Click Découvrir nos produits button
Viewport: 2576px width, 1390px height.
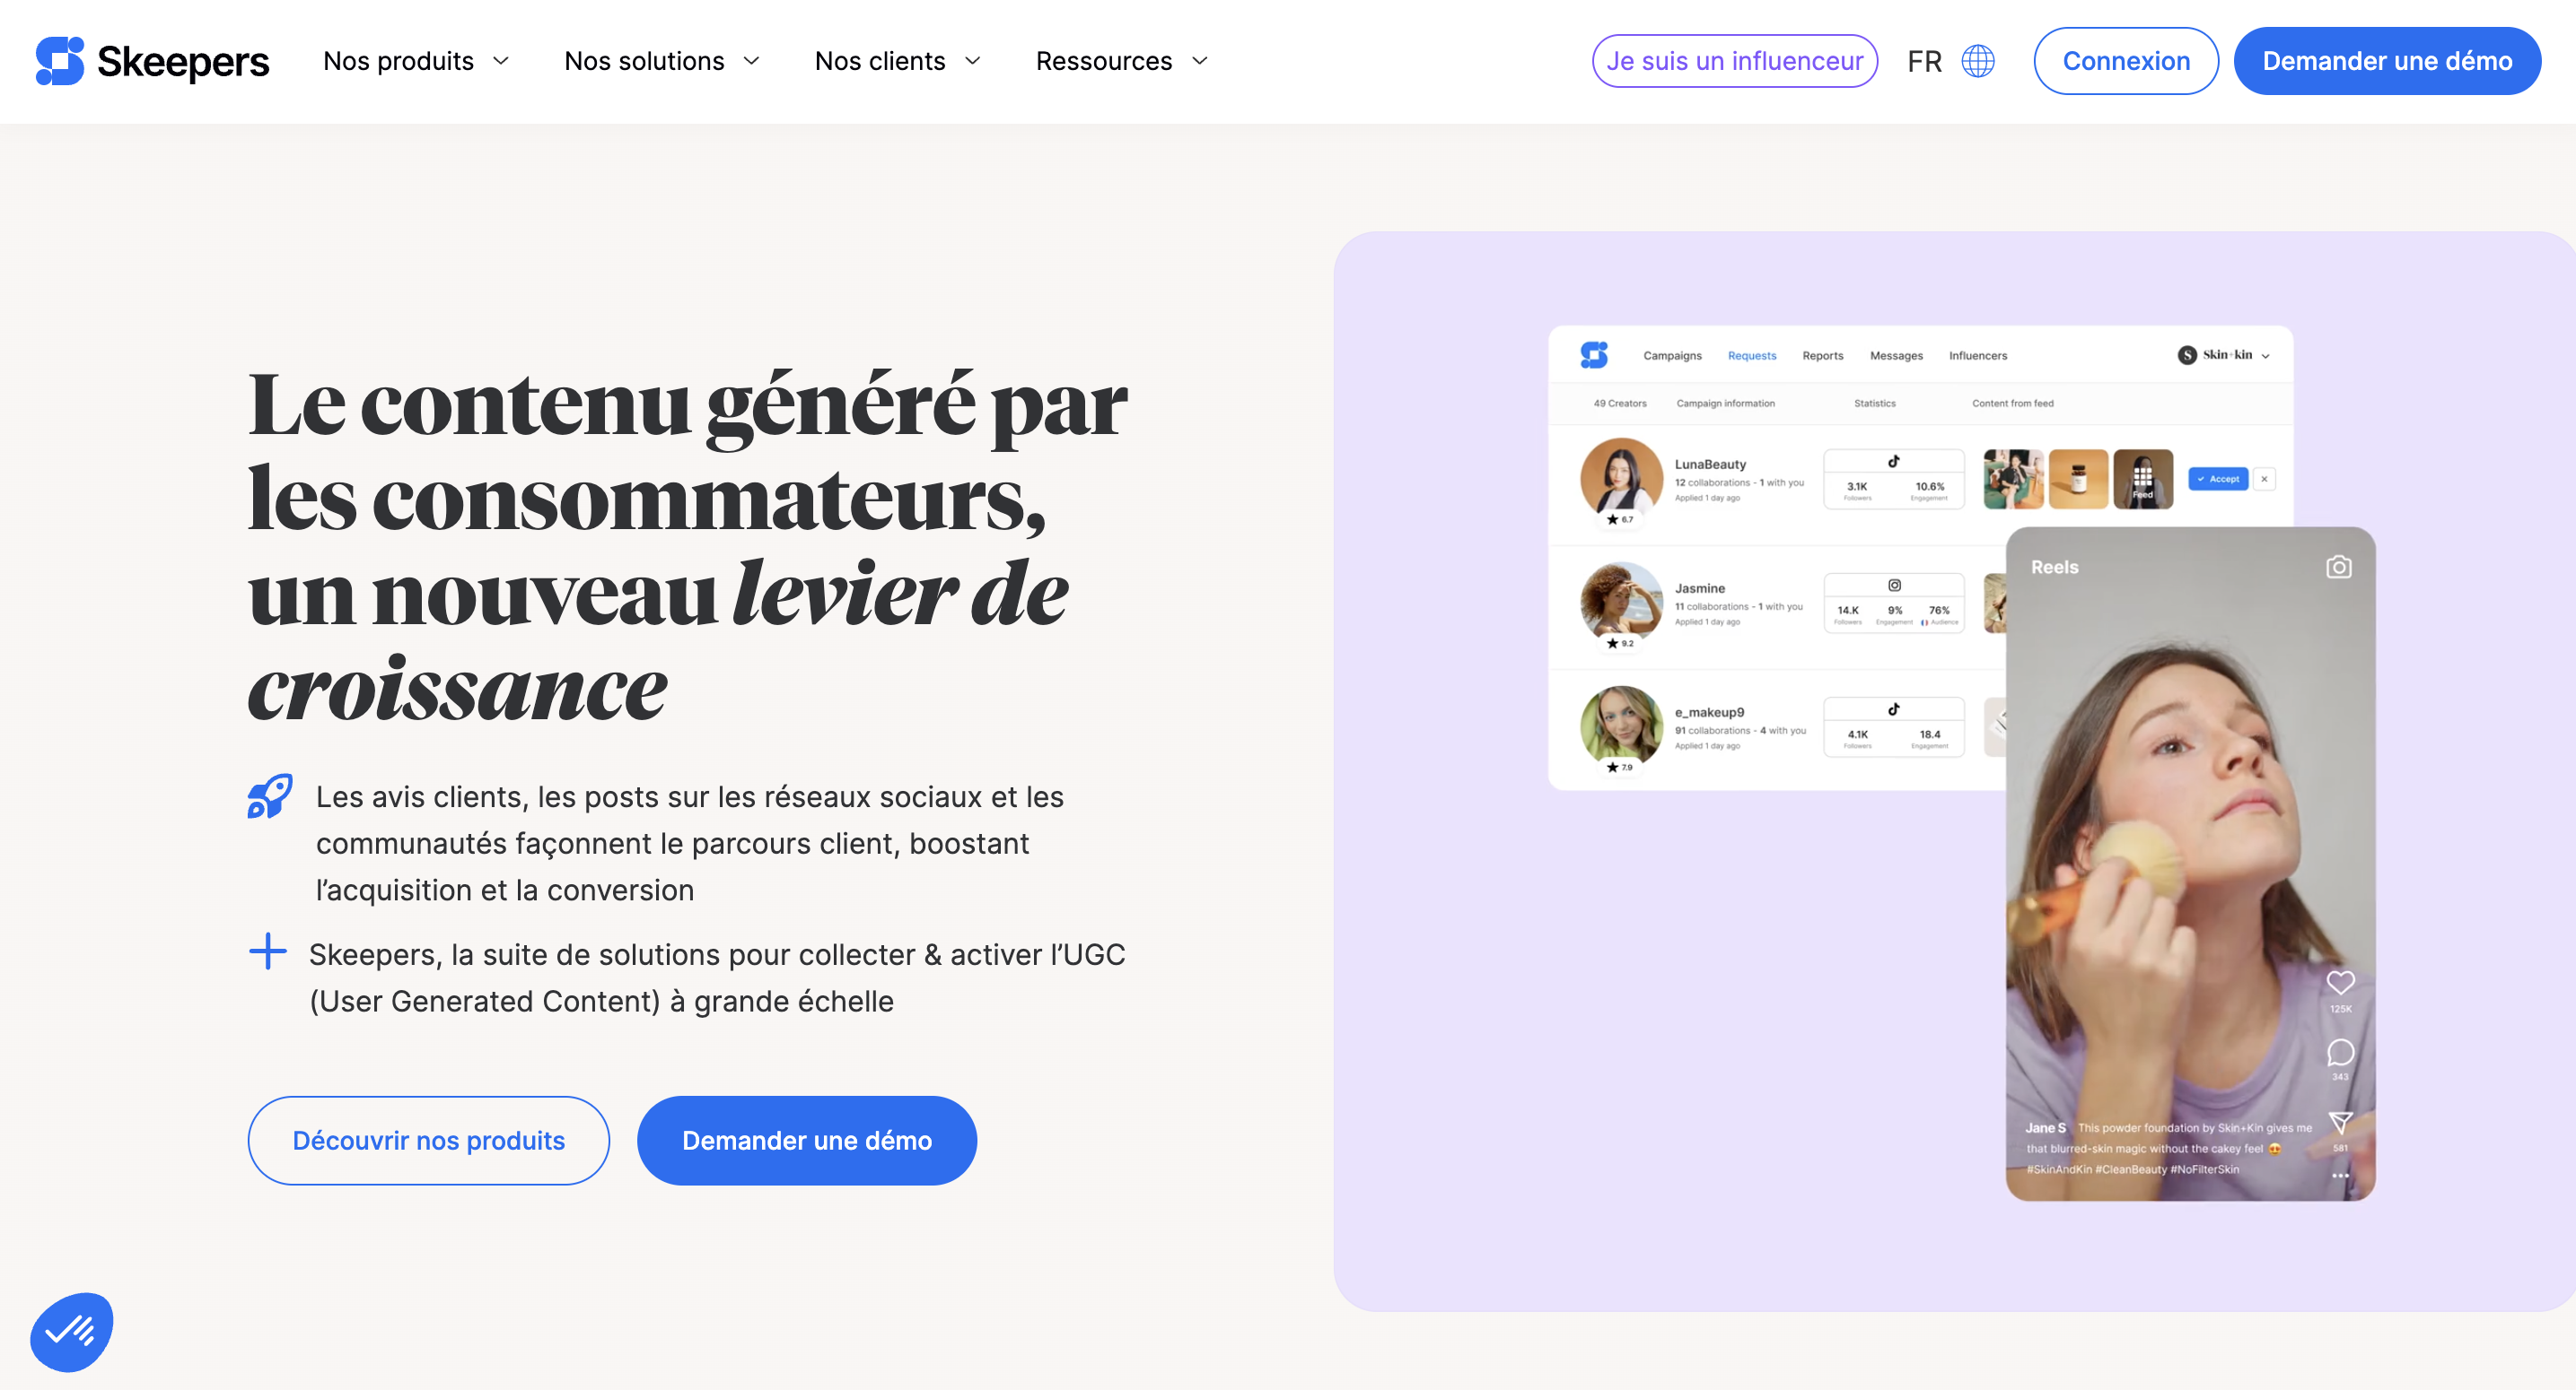click(x=428, y=1140)
